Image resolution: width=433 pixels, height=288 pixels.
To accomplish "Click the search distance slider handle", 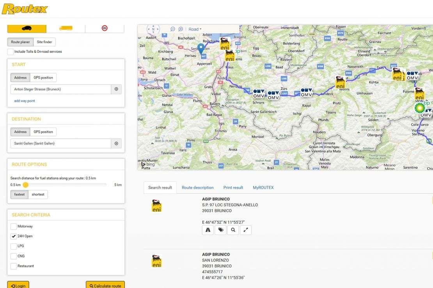I will click(26, 184).
